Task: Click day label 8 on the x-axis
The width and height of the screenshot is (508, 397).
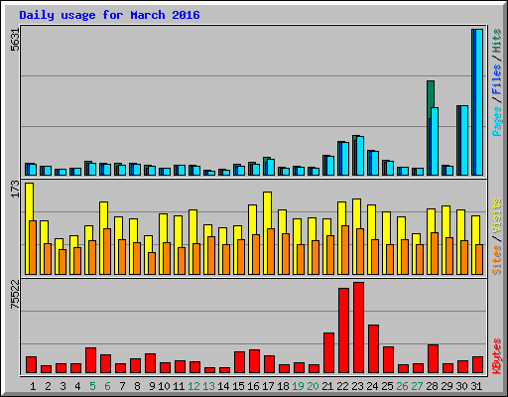Action: coord(137,386)
